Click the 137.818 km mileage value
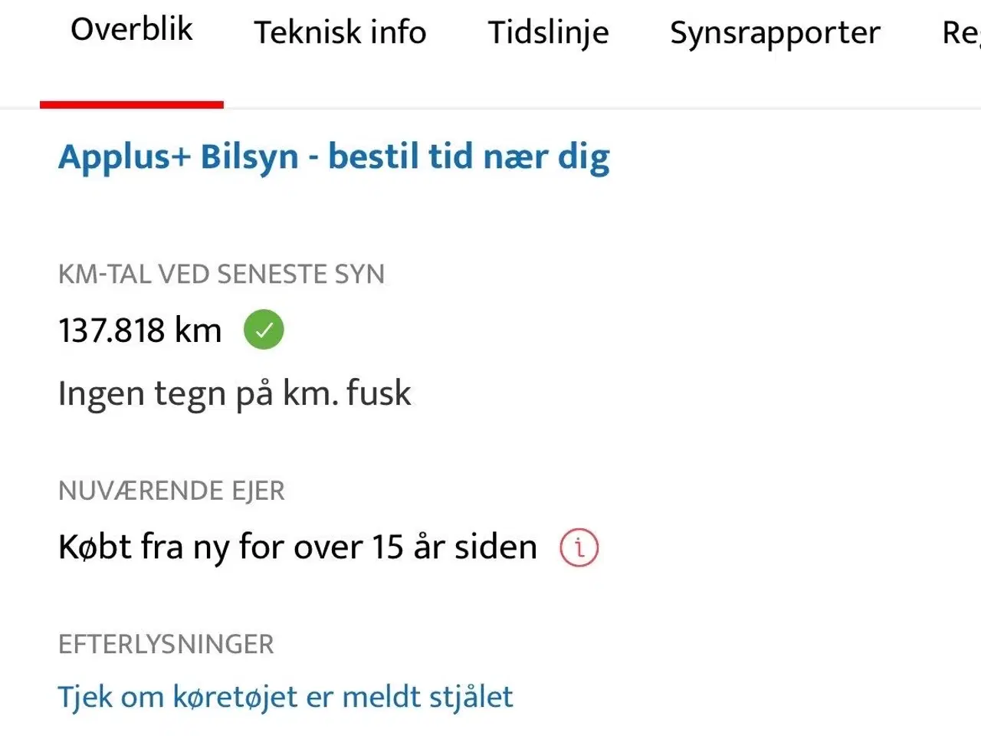The width and height of the screenshot is (981, 736). [x=139, y=329]
